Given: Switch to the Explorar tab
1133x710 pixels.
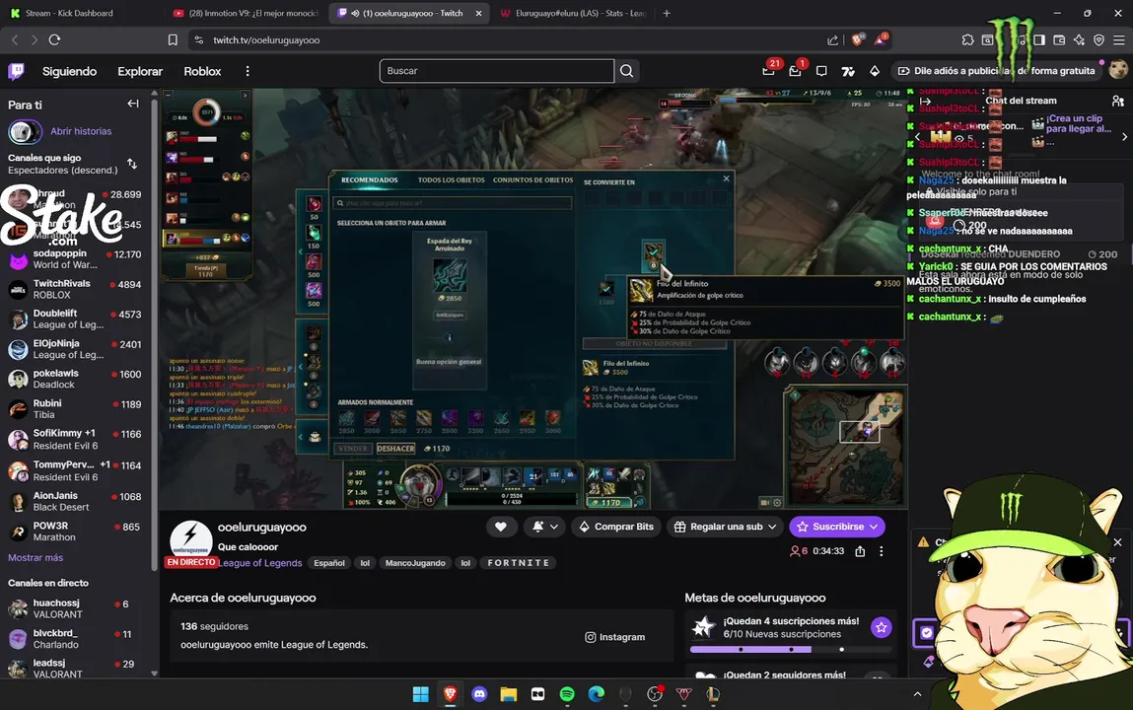Looking at the screenshot, I should [x=140, y=71].
